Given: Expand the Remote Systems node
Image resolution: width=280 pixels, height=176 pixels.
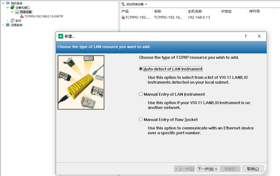Looking at the screenshot, I should pyautogui.click(x=3, y=25).
